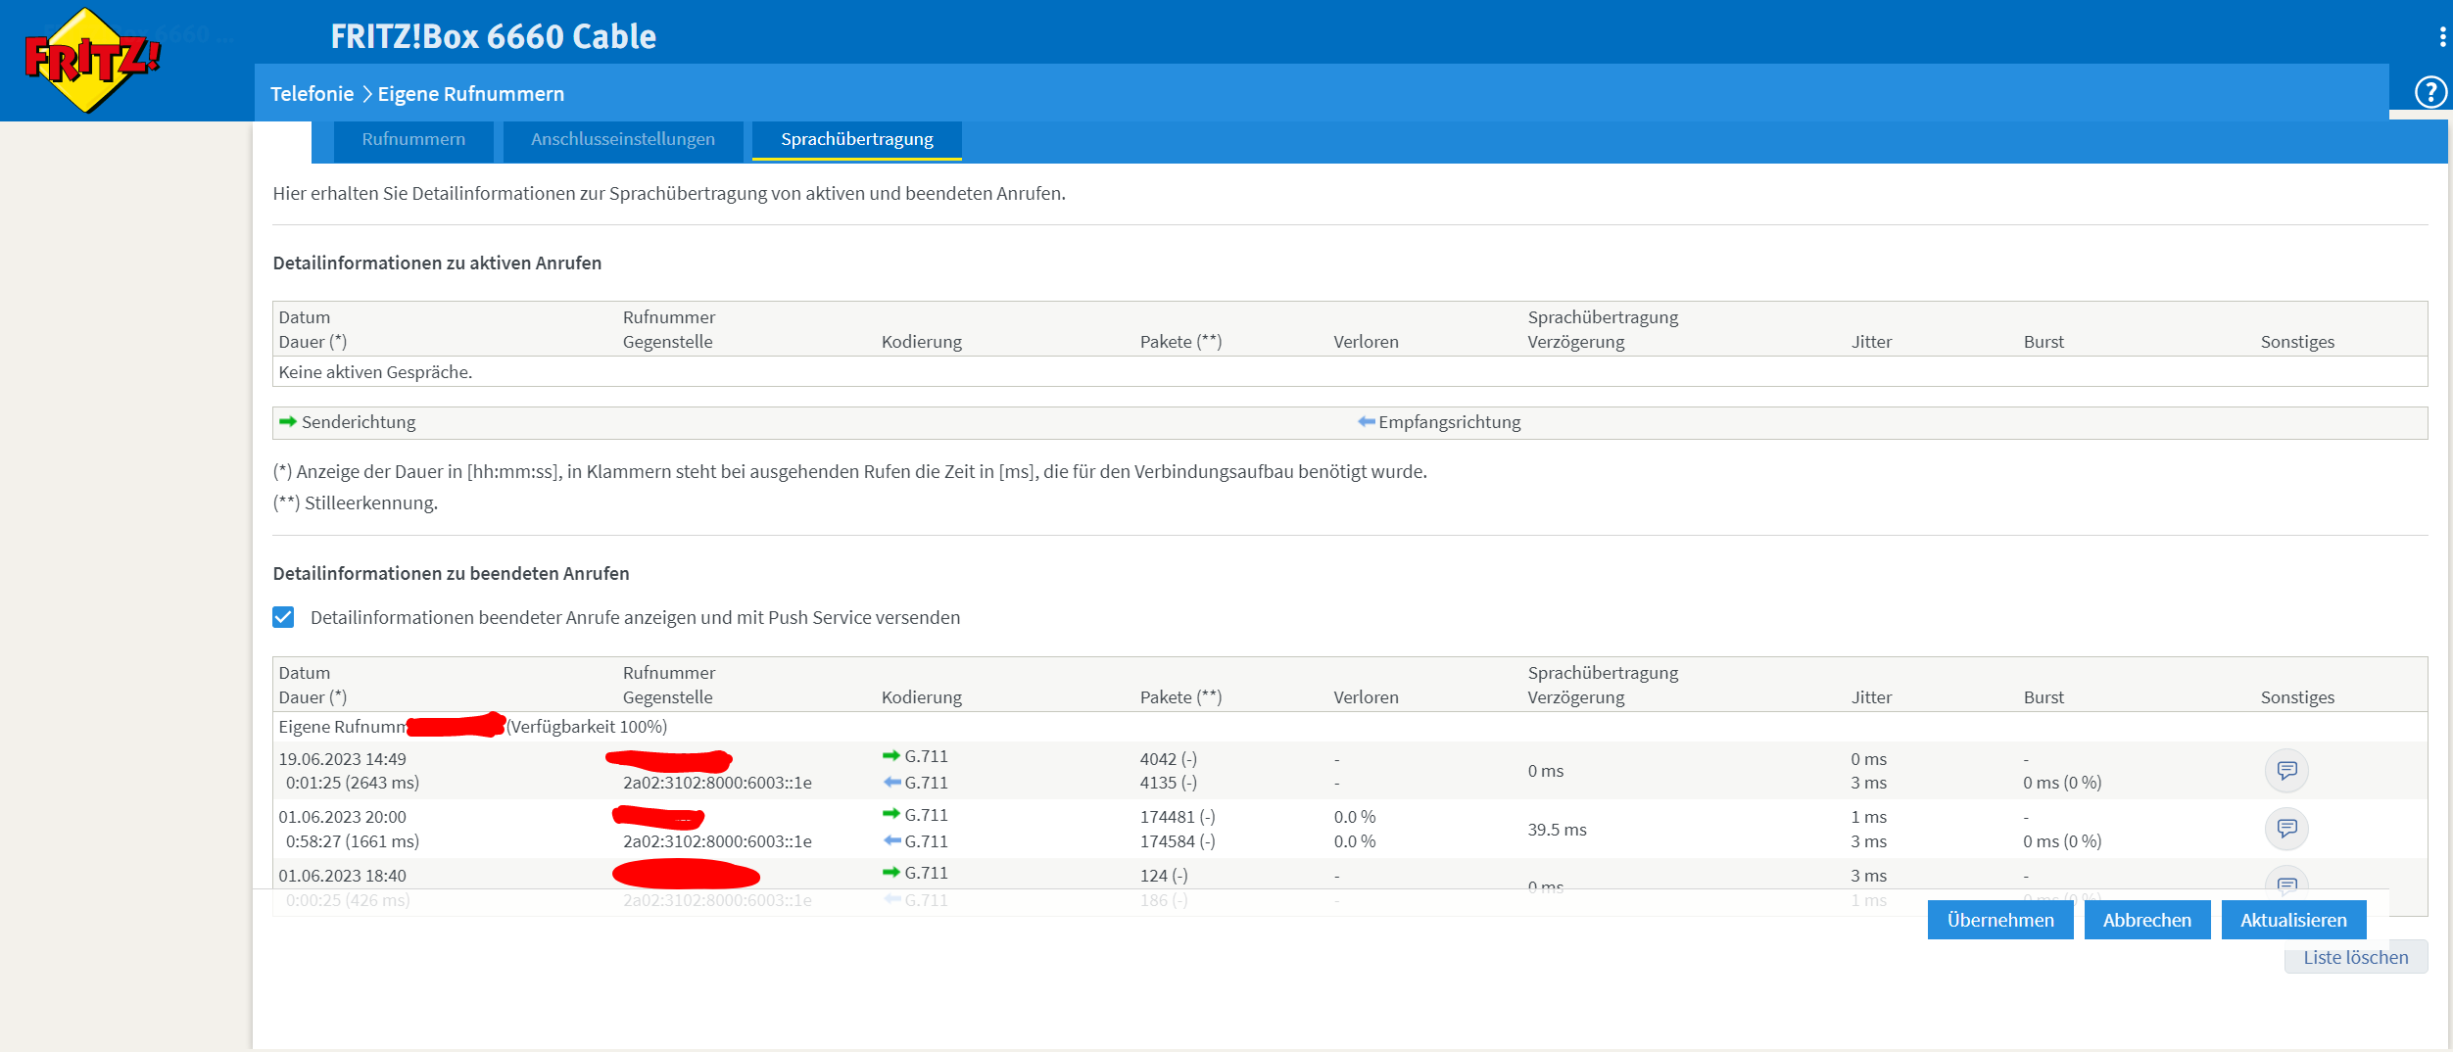Open the help question mark icon

[x=2431, y=92]
